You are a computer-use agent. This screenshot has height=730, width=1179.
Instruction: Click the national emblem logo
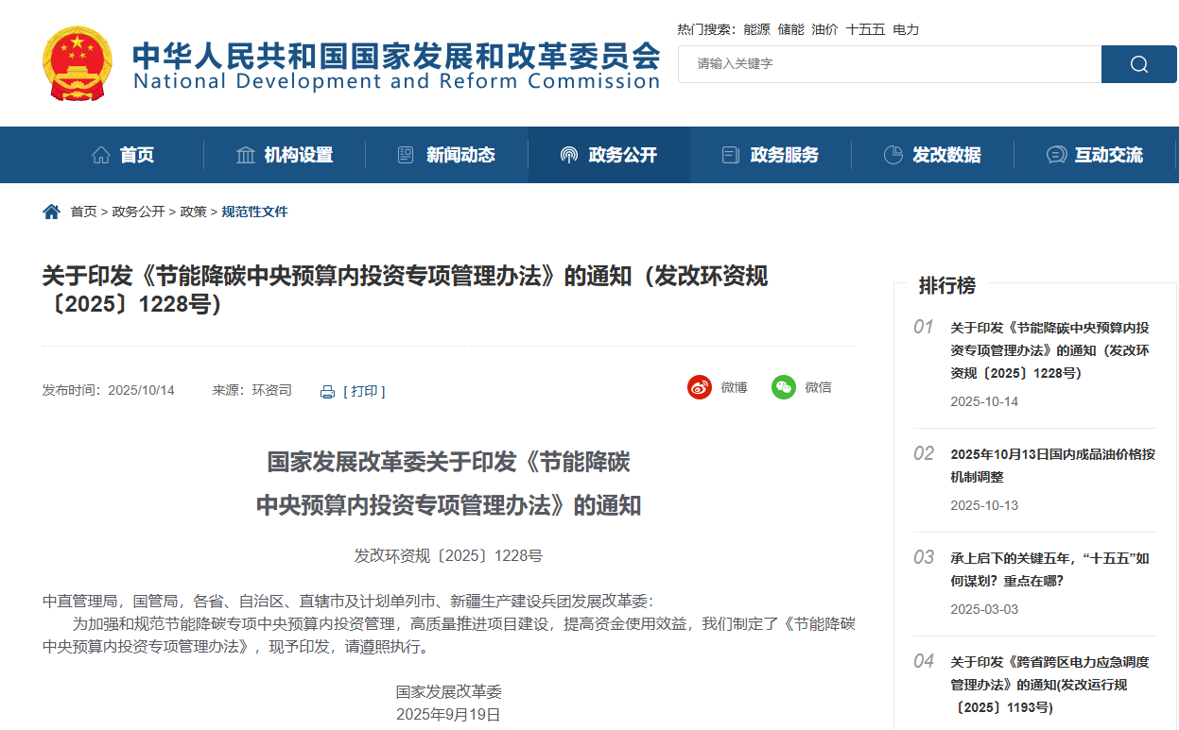click(76, 63)
